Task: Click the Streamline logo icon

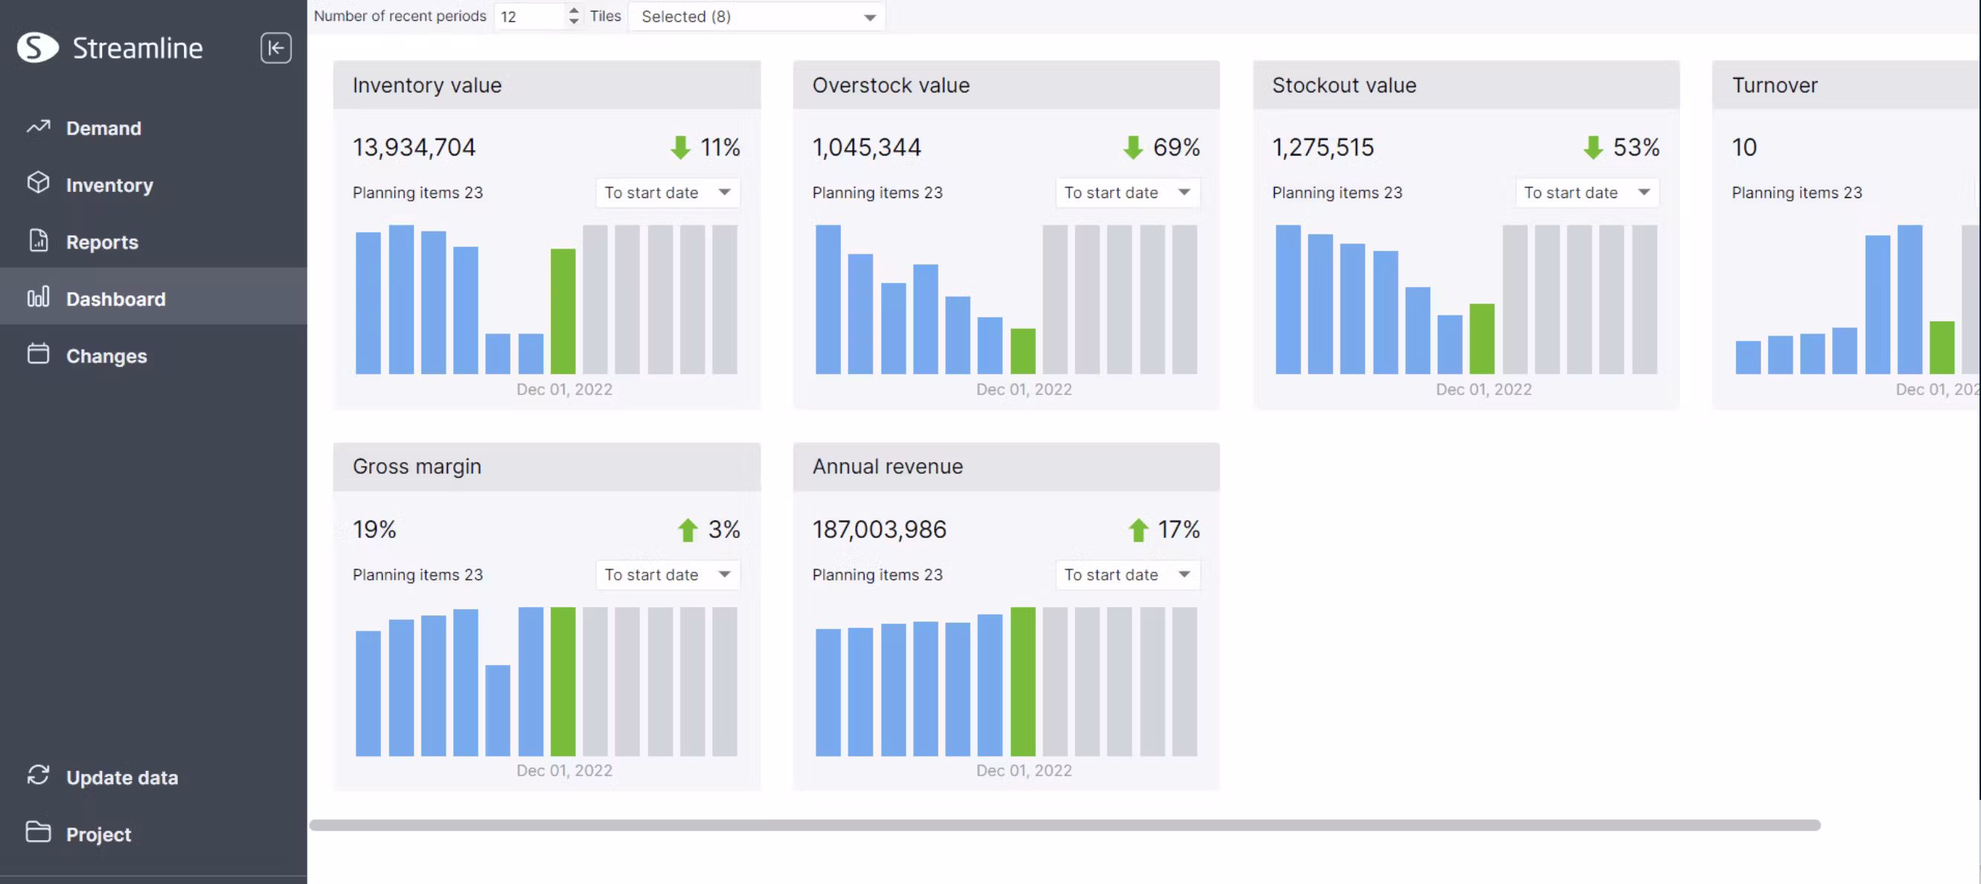Action: 38,48
